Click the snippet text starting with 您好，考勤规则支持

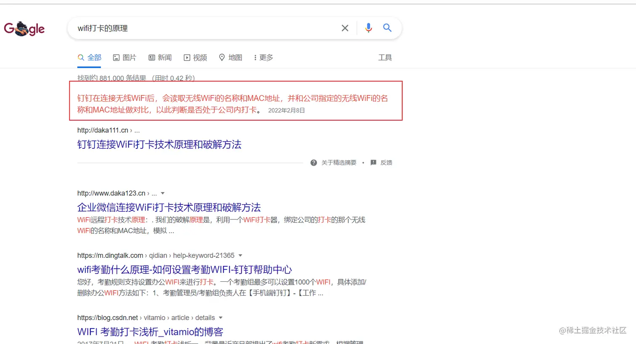click(x=222, y=288)
